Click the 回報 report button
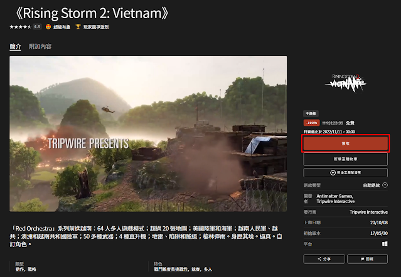Screen dimensions: 401x277 click(x=367, y=259)
